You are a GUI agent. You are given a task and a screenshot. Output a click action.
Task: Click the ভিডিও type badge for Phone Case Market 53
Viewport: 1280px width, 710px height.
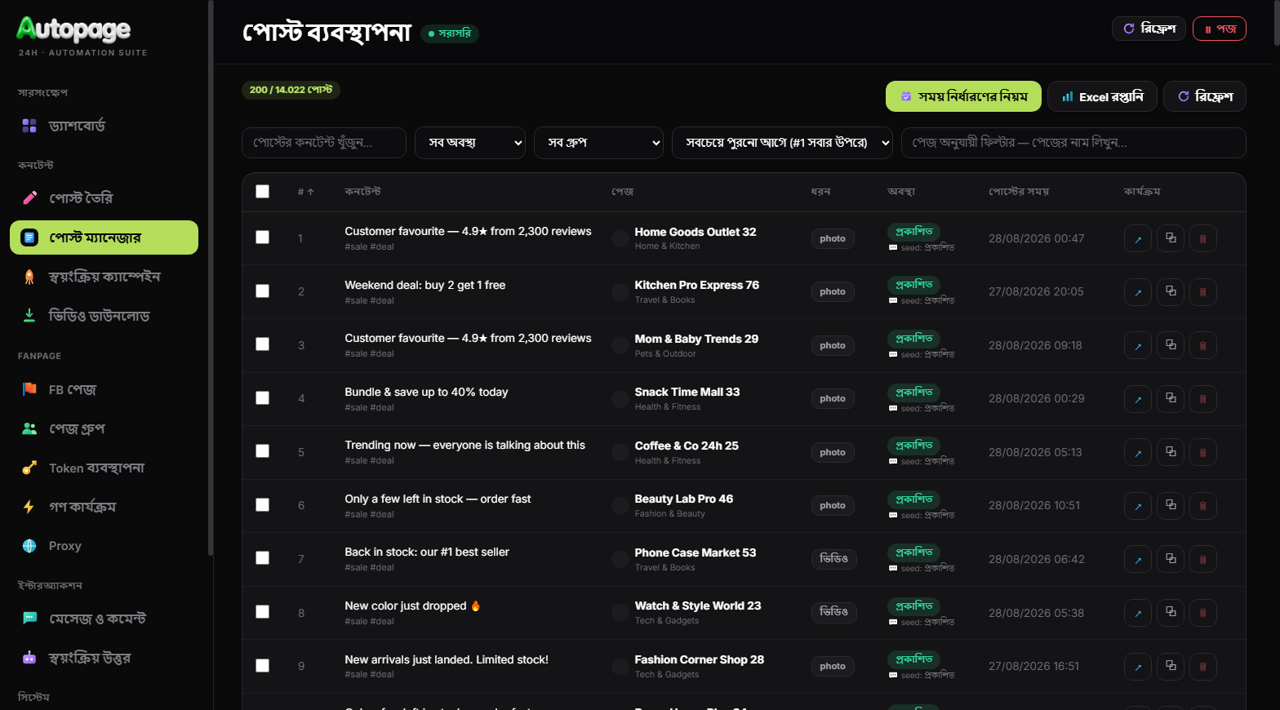coord(833,559)
